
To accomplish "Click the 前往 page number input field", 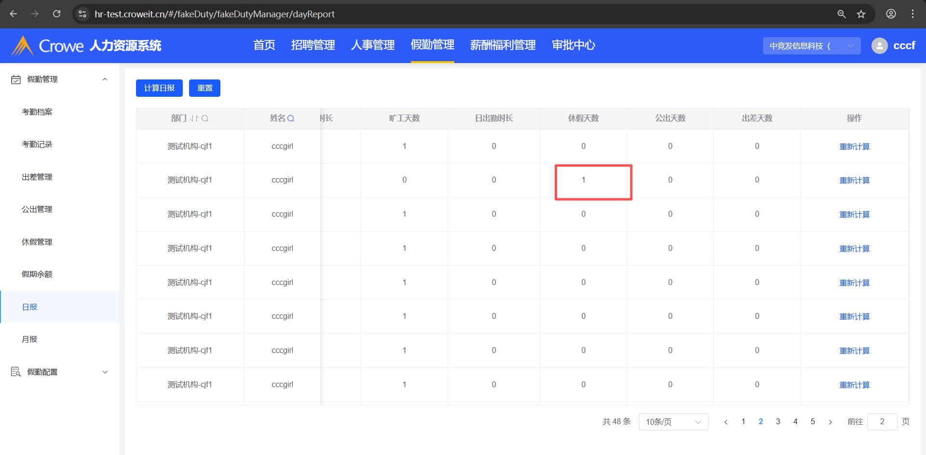I will point(882,422).
